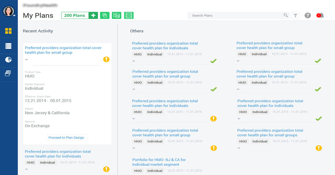335x175 pixels.
Task: Open the help question mark icon
Action: pos(308,15)
